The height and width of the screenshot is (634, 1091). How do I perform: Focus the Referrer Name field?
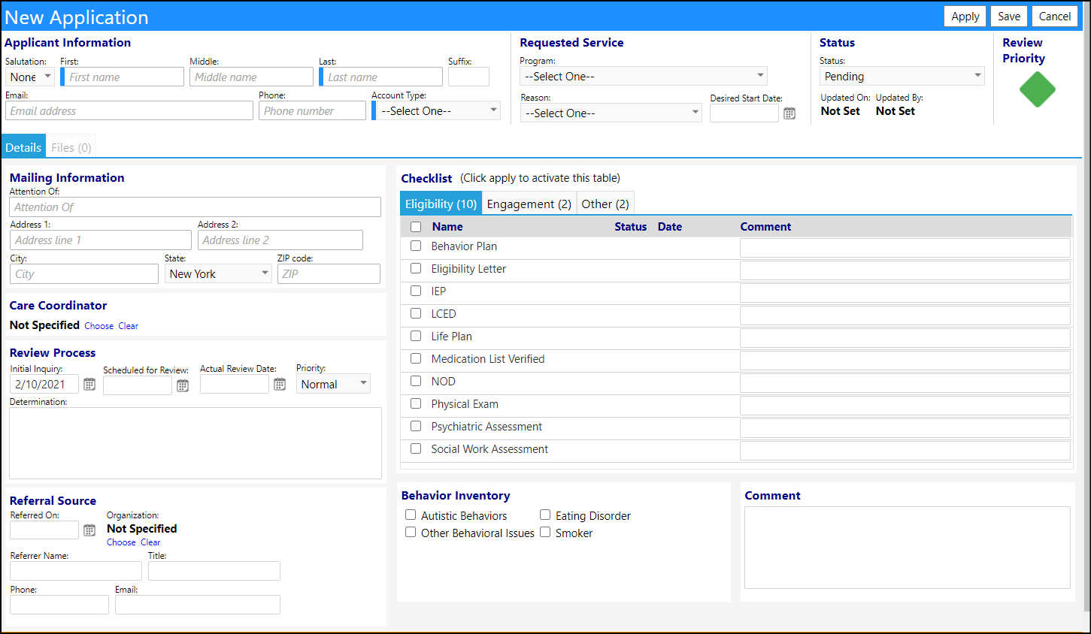[x=76, y=571]
